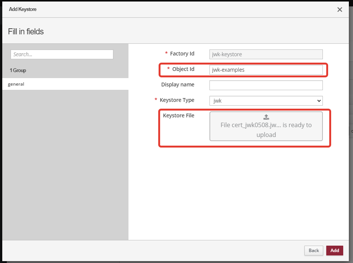Open the Keystore Type dropdown

click(266, 101)
